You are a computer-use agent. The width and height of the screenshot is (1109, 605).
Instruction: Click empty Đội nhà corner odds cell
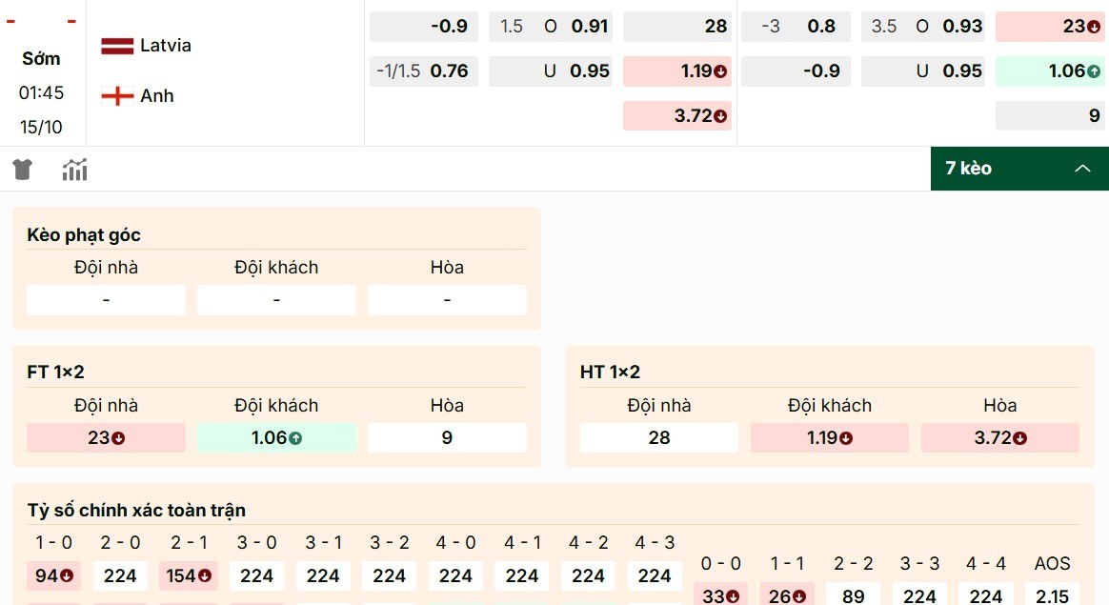105,299
